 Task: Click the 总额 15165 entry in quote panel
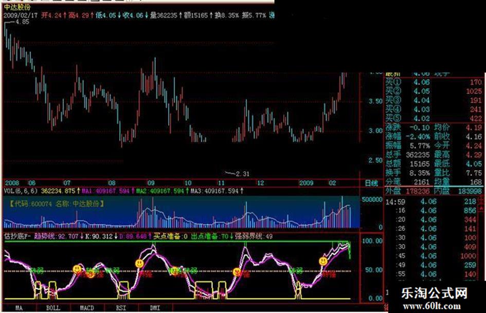point(408,163)
